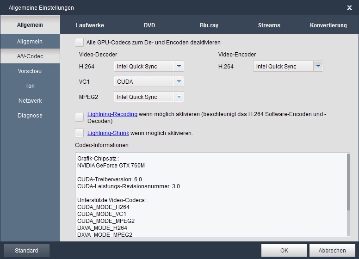The height and width of the screenshot is (259, 359).
Task: Switch to the Laufwerke tab
Action: point(90,25)
